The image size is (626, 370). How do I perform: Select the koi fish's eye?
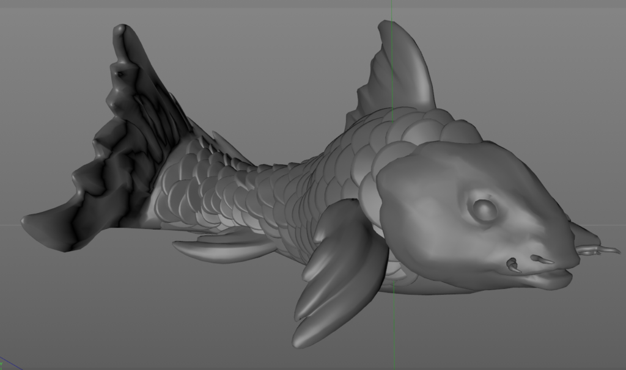(x=483, y=210)
